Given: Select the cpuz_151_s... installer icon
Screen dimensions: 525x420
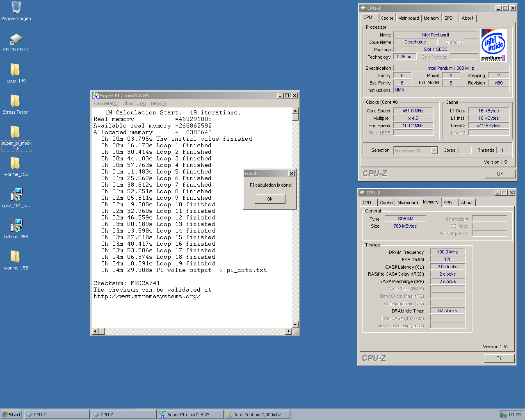Looking at the screenshot, I should (16, 194).
